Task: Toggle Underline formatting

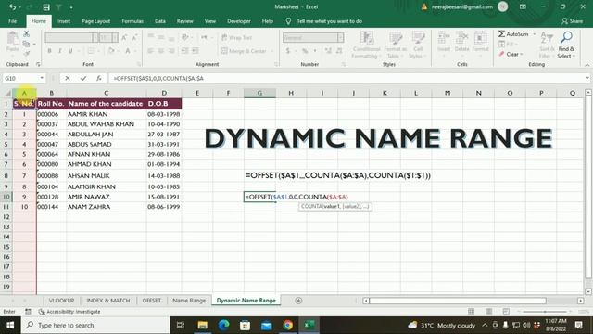Action: [70, 51]
